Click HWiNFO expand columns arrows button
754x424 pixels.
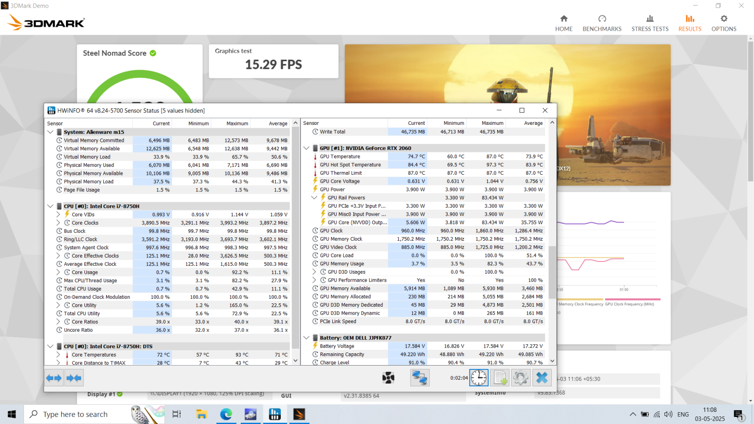coord(54,378)
